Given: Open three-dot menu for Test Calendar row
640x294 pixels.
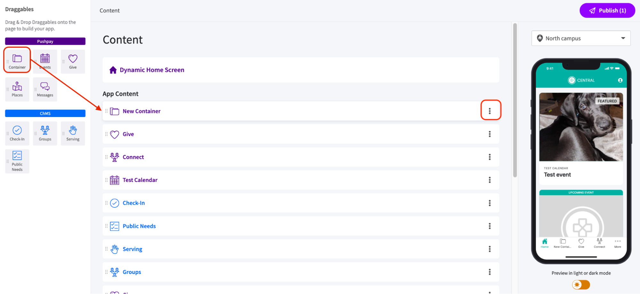Looking at the screenshot, I should coord(490,180).
